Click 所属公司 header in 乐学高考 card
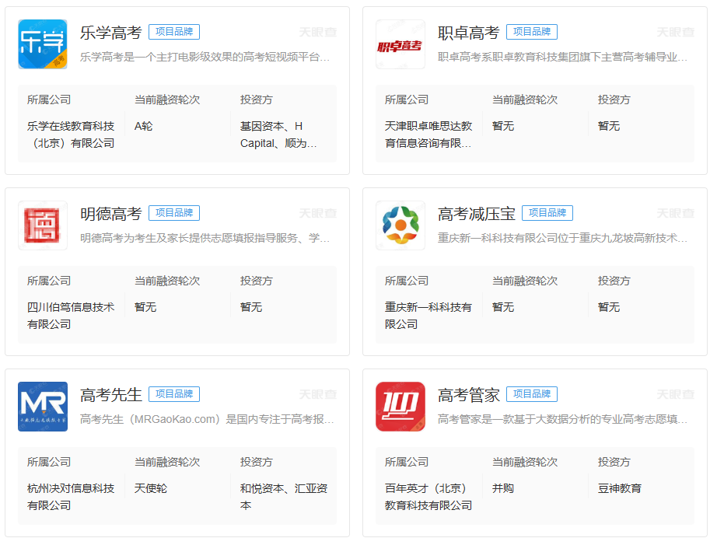710x545 pixels. [49, 100]
